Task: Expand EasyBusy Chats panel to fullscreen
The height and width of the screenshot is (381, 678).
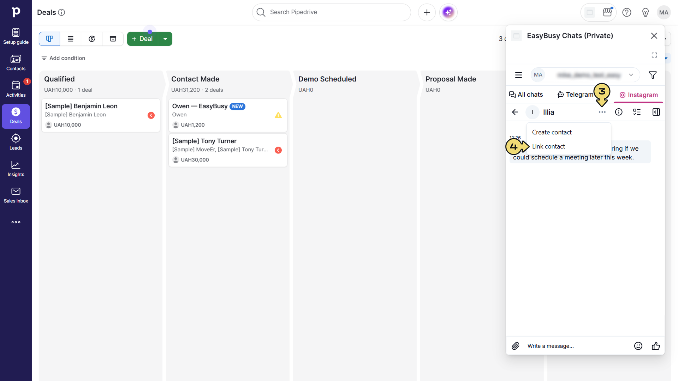Action: pos(654,55)
